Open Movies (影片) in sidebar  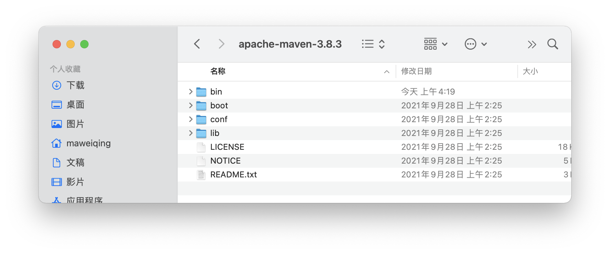[x=75, y=182]
